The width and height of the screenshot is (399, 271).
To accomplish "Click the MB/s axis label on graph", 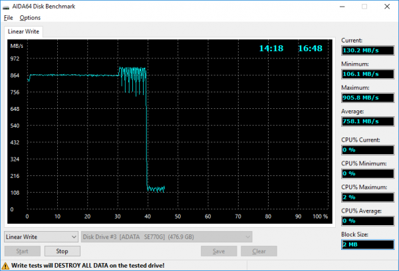I will (x=17, y=46).
